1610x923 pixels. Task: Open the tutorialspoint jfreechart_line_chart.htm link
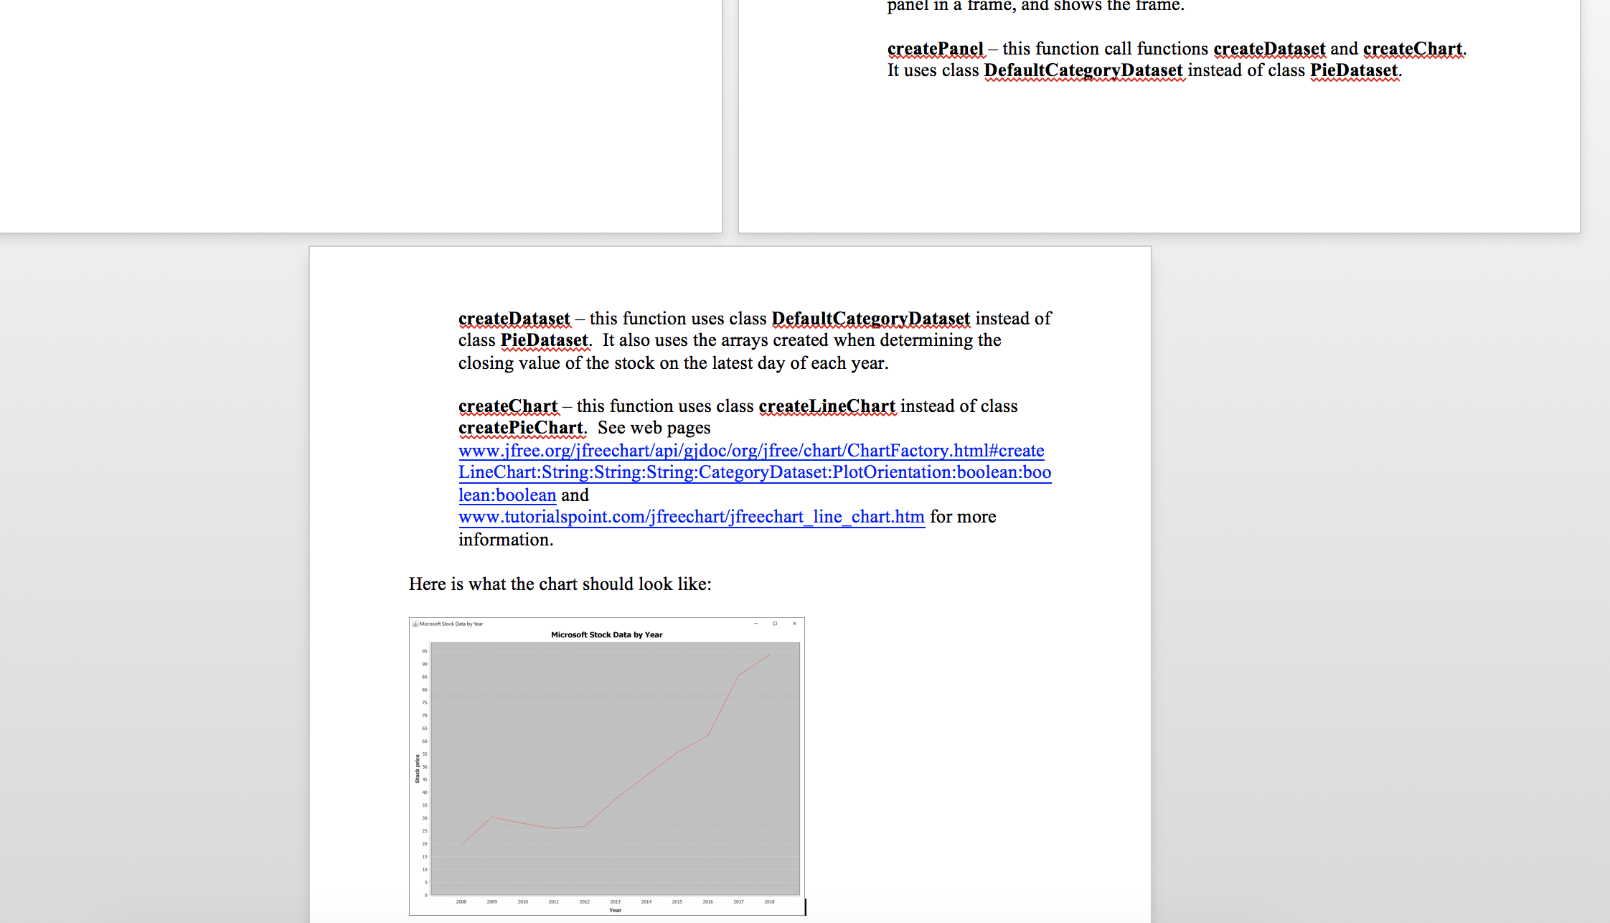click(x=690, y=517)
